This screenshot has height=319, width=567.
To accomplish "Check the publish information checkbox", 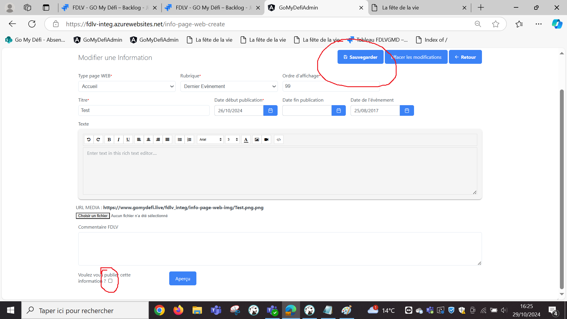I will click(x=110, y=281).
